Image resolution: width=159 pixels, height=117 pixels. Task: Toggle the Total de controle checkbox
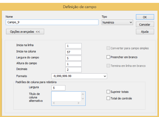(108, 98)
